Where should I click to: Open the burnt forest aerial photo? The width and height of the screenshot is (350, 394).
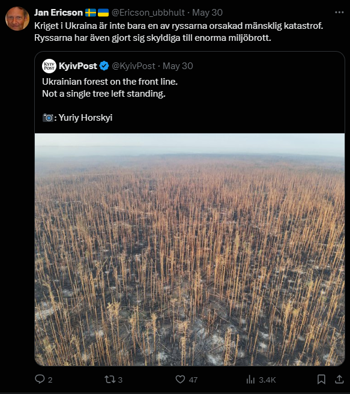tap(190, 249)
